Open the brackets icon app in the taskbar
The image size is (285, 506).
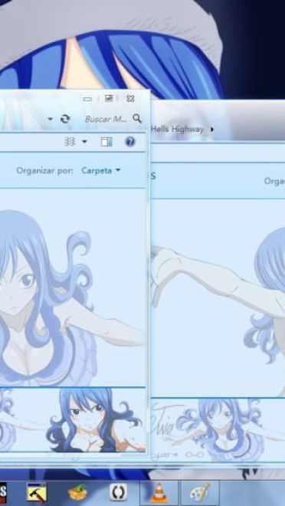pyautogui.click(x=118, y=492)
